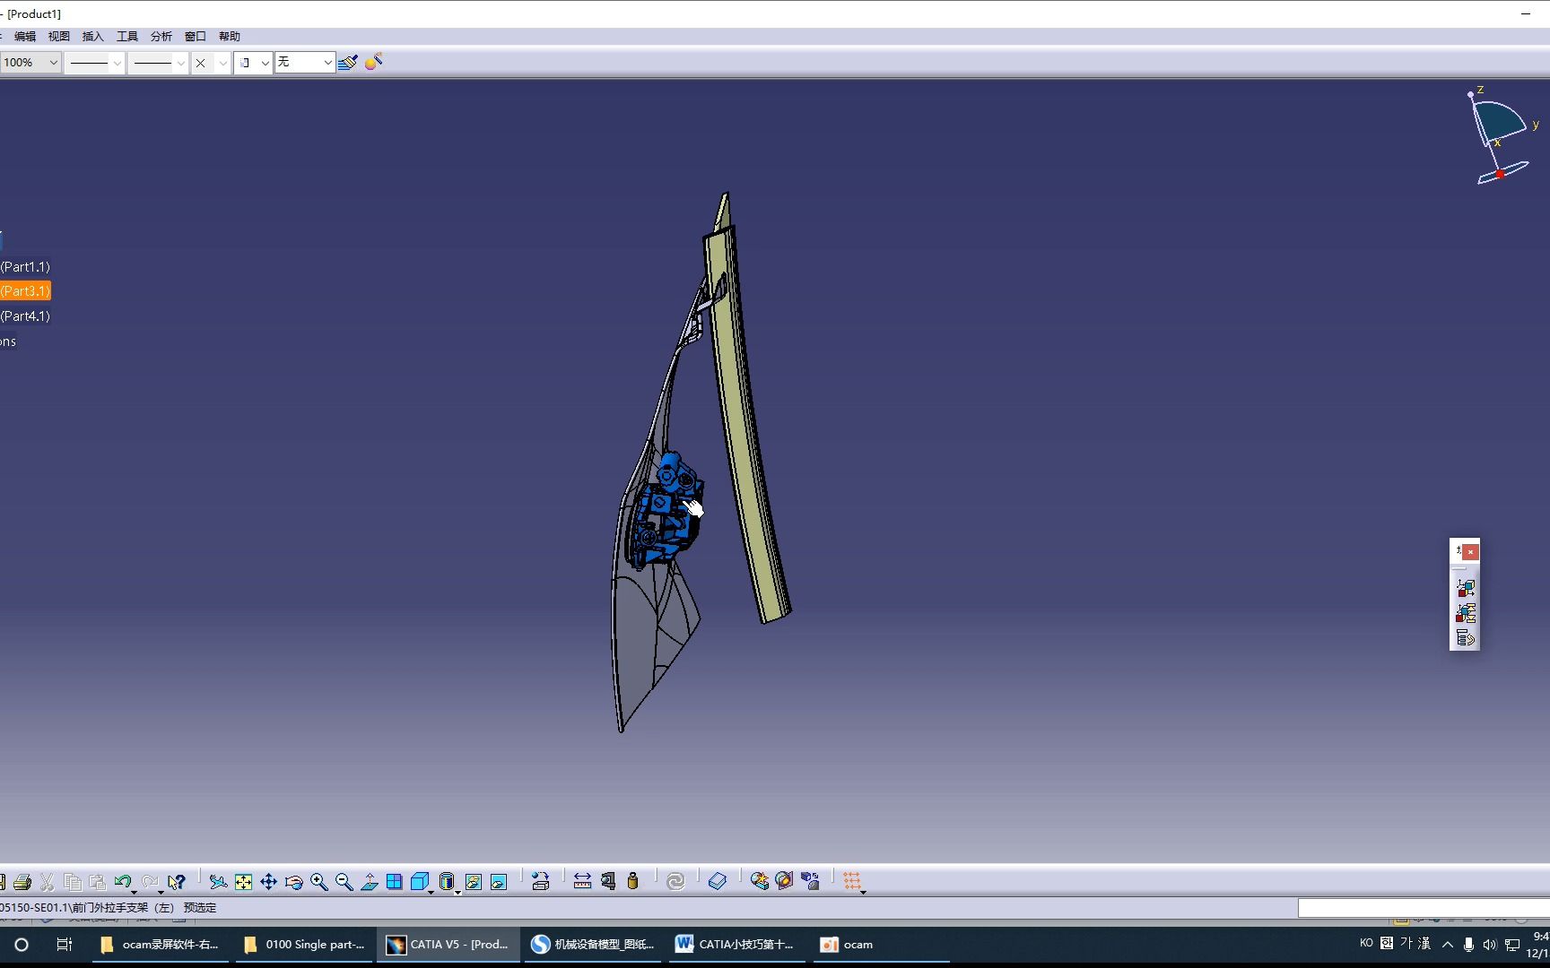Click the Swap Visible Space icon
1550x968 pixels.
[x=499, y=882]
